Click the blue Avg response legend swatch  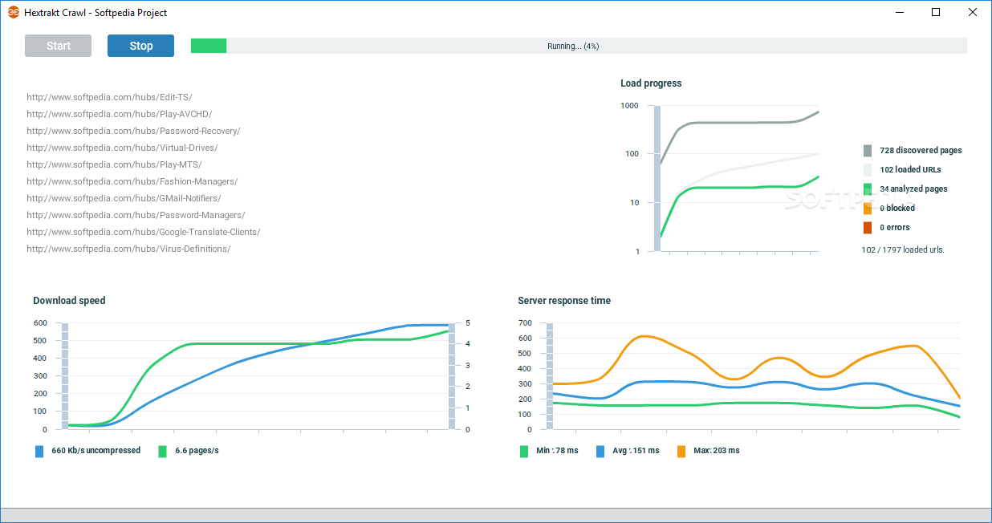click(600, 452)
